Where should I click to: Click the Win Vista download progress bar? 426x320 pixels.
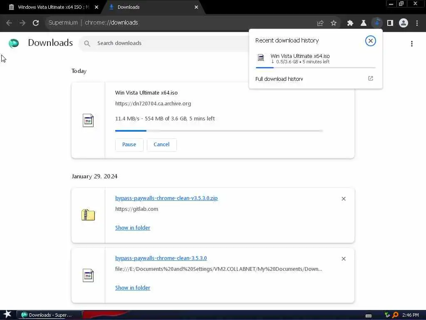click(x=219, y=131)
